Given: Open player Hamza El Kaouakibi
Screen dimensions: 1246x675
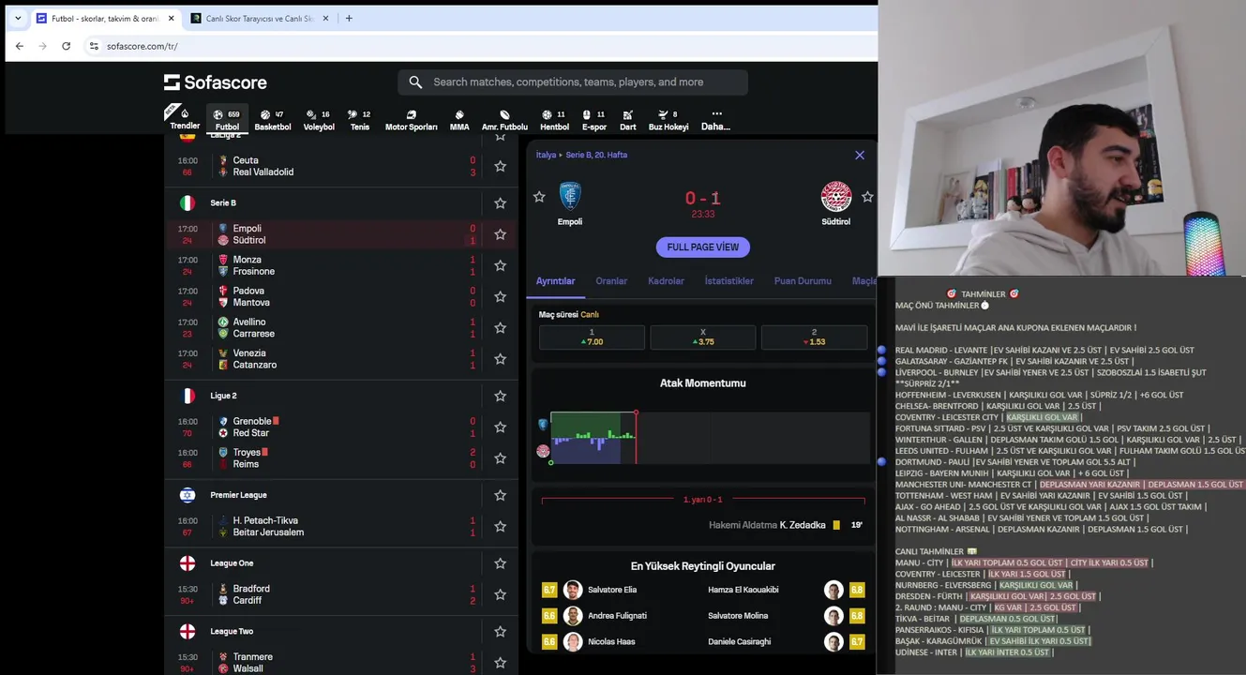Looking at the screenshot, I should (x=743, y=590).
